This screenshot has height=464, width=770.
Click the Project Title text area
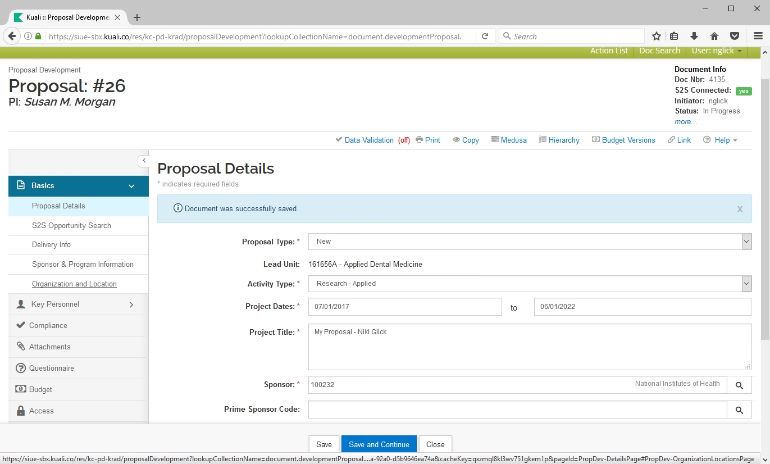coord(529,347)
